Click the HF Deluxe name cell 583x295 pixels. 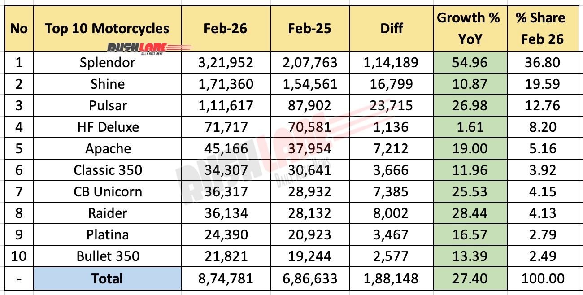point(107,127)
